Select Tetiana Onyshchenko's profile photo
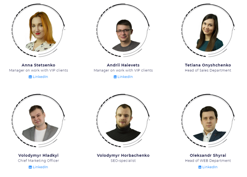 tap(208, 30)
